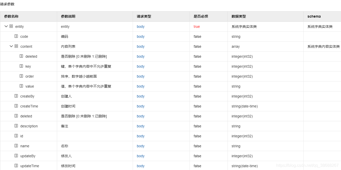Click the field icon beside key
341x170 pixels.
[x=21, y=66]
